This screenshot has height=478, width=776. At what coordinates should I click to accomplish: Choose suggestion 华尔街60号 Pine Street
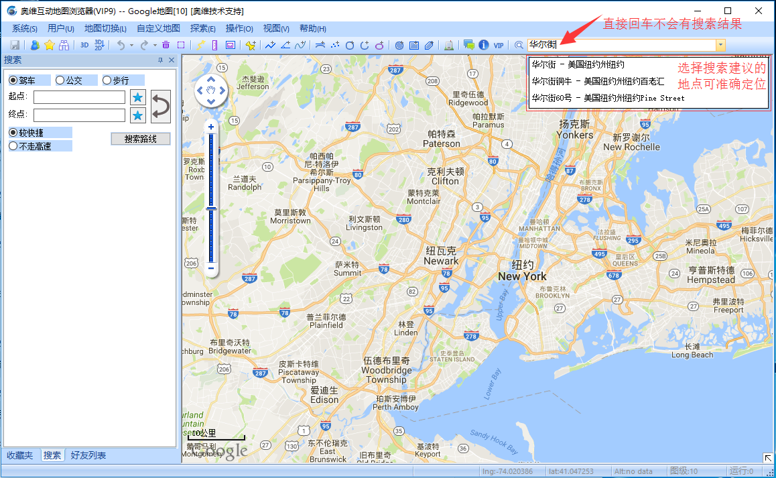(x=608, y=98)
